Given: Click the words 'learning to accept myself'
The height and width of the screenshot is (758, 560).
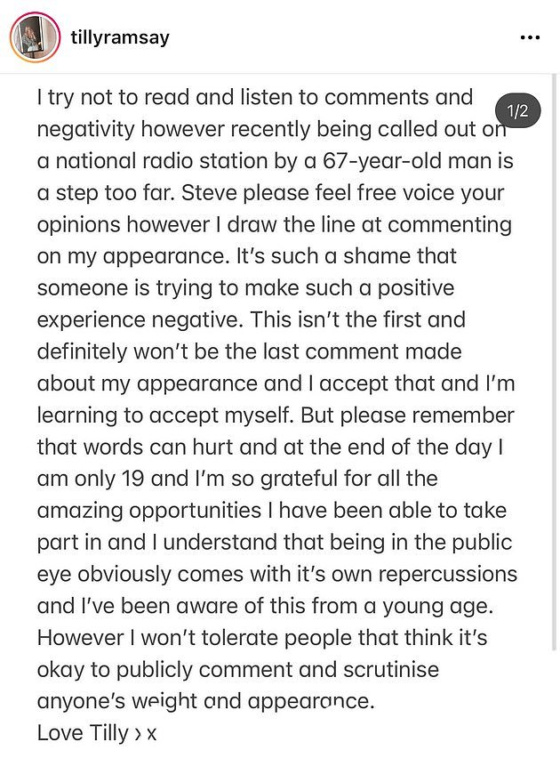Looking at the screenshot, I should point(165,415).
